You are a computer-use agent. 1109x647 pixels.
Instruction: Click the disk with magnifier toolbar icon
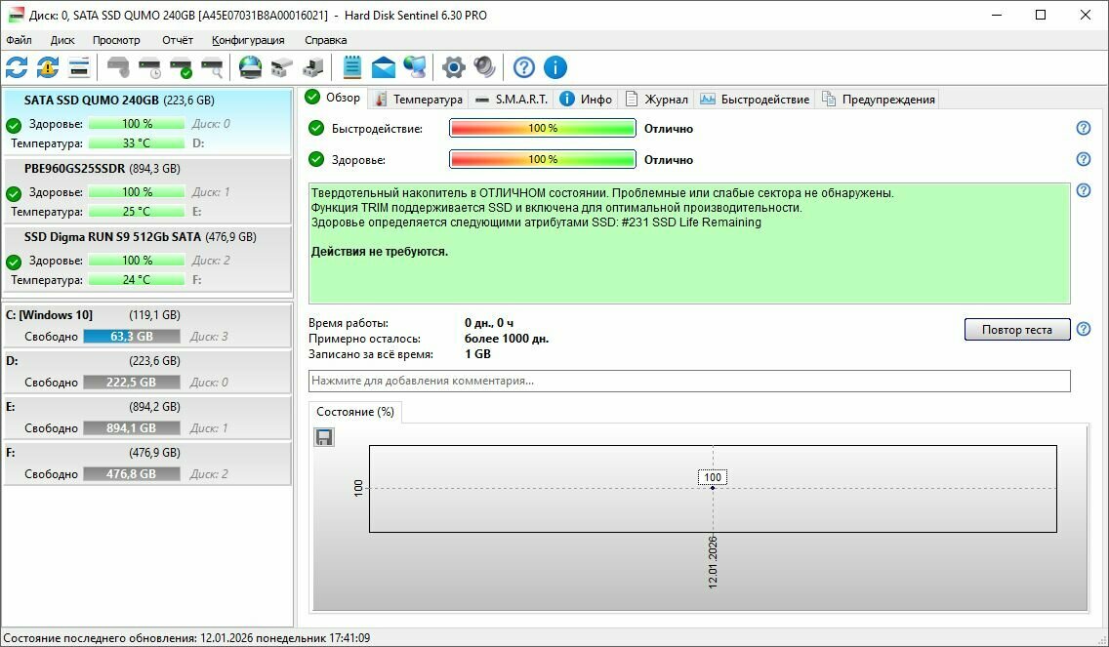tap(212, 68)
